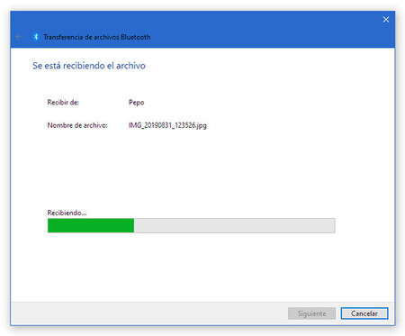The height and width of the screenshot is (336, 405).
Task: Click the 'Recibiendo...' status text
Action: tap(67, 213)
